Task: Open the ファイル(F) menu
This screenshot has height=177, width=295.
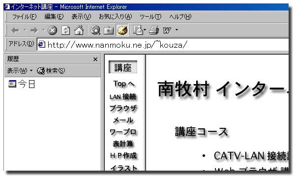Action: (24, 17)
